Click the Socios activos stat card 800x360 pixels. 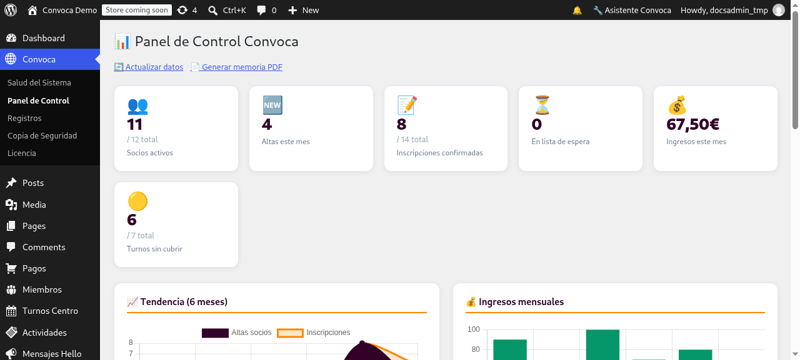tap(176, 129)
